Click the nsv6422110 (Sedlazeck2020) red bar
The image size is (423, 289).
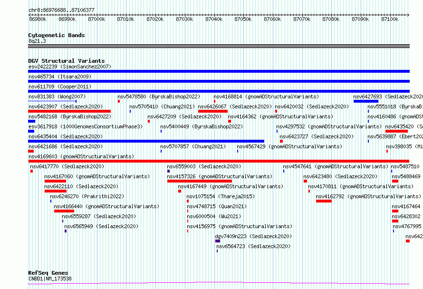56,191
